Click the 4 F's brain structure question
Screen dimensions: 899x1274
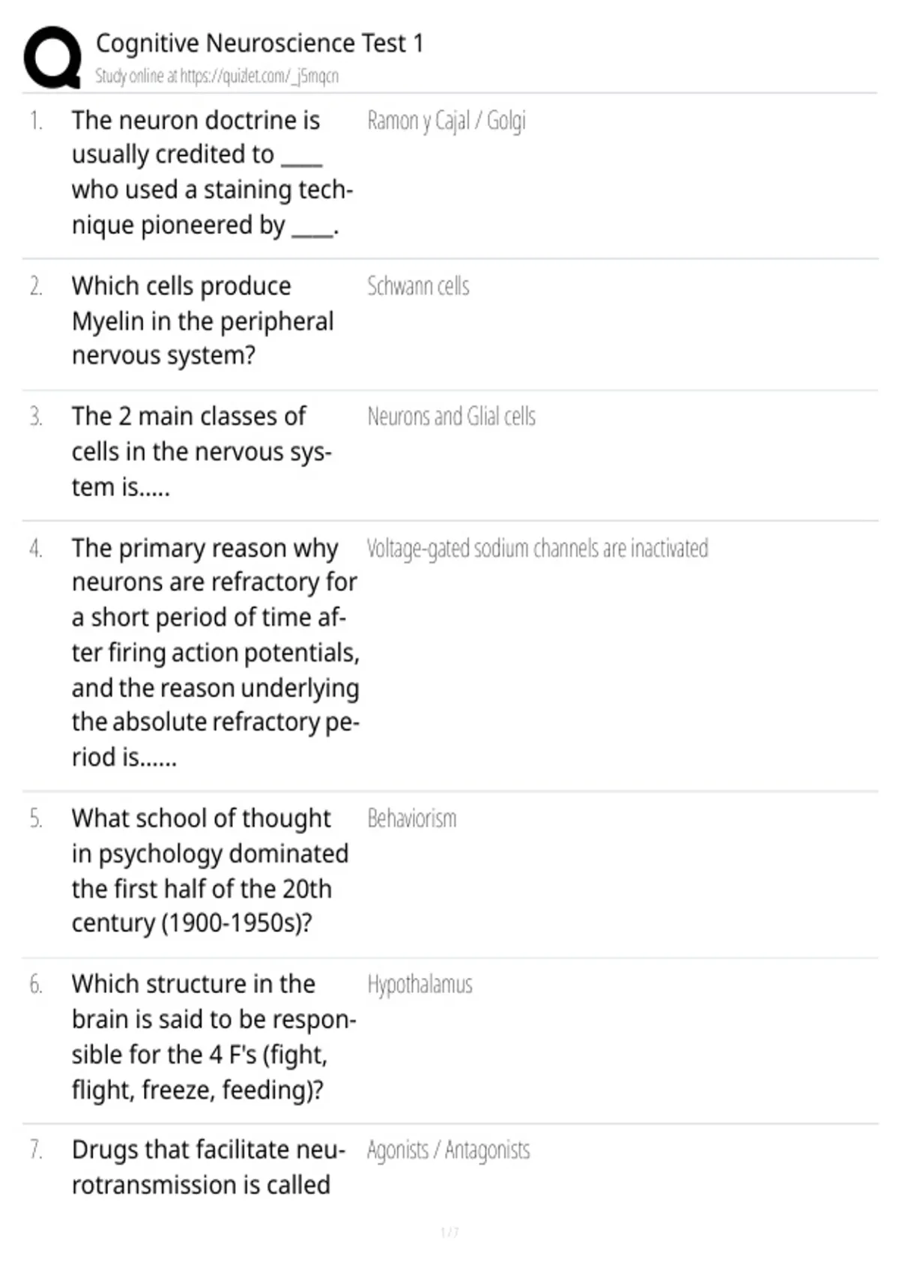click(x=214, y=1036)
